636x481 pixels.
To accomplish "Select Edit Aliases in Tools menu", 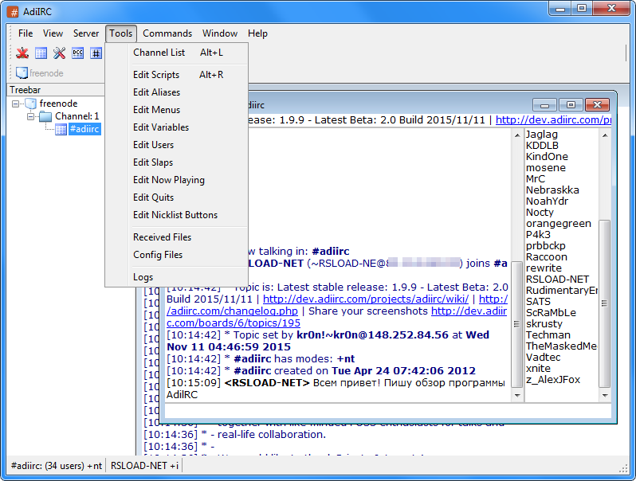I will 176,92.
